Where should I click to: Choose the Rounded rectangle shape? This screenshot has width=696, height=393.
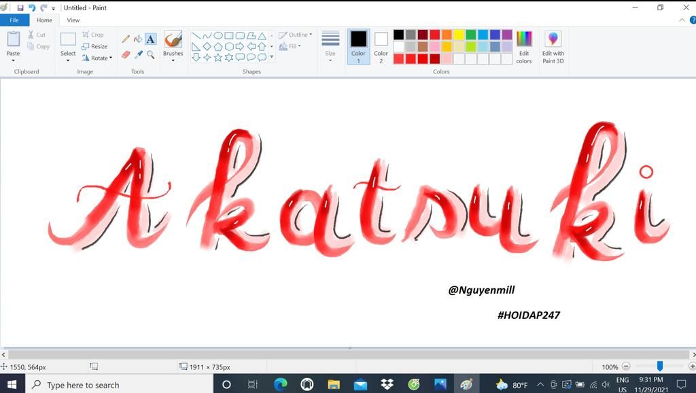pos(240,35)
